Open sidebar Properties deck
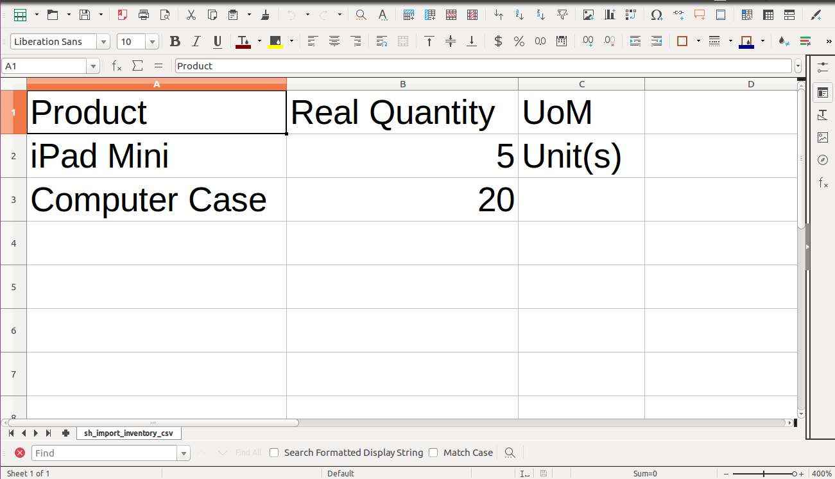 click(823, 93)
